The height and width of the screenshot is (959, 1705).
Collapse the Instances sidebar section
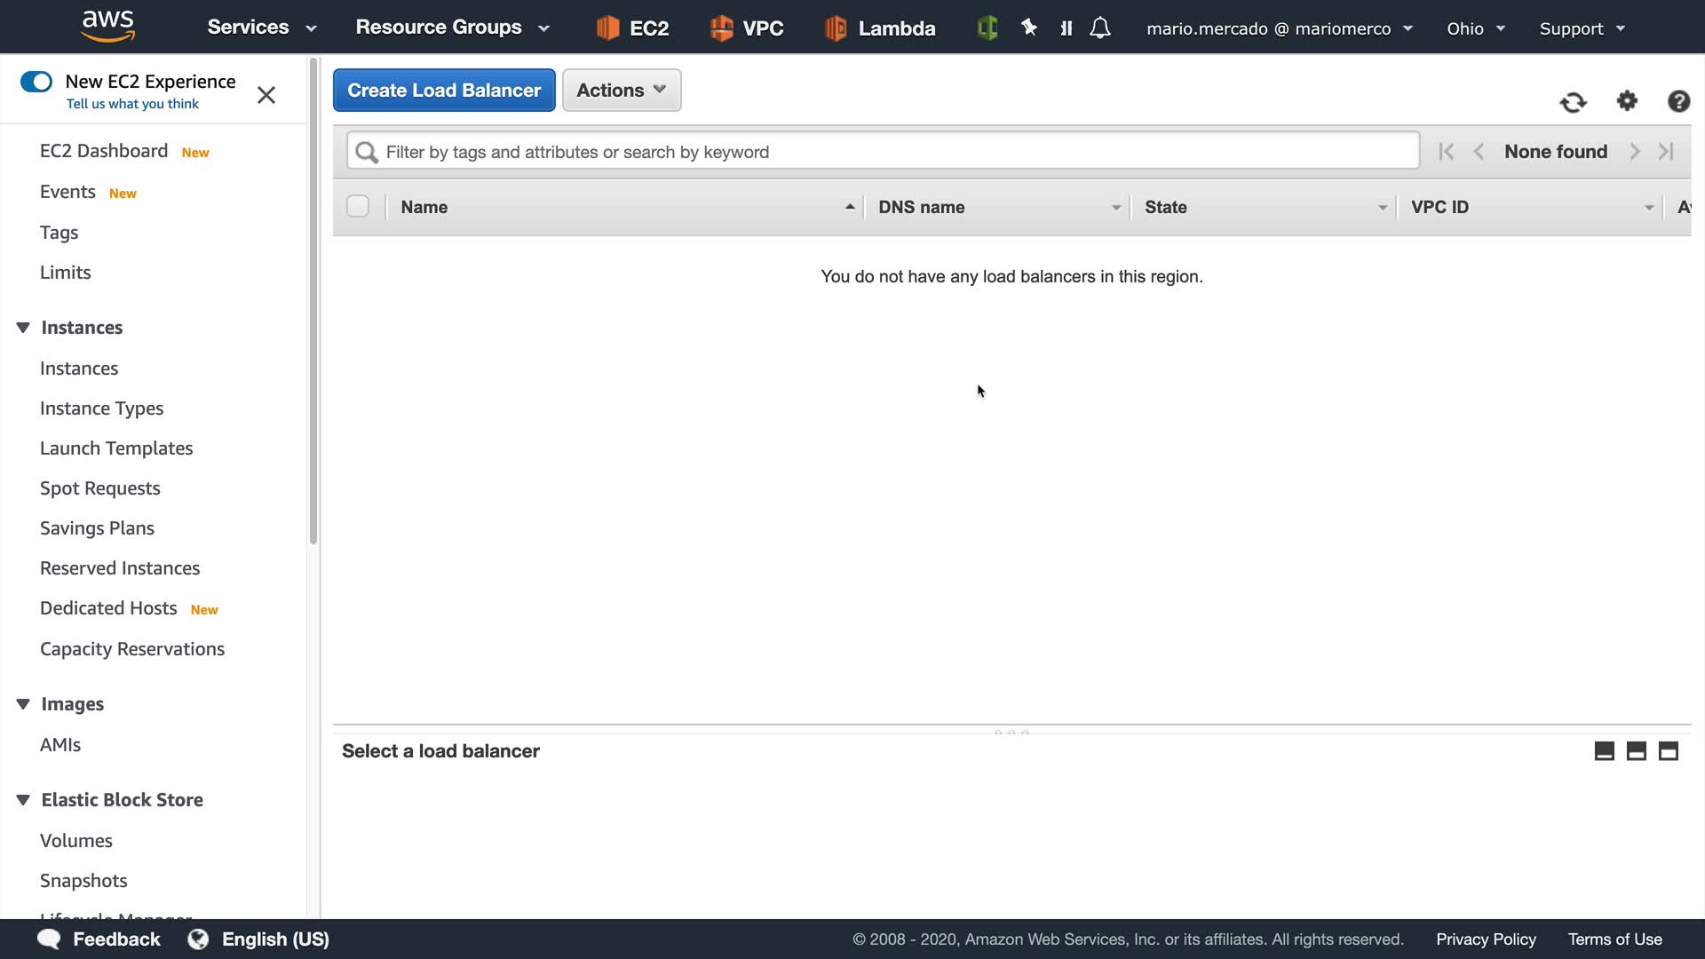(x=23, y=328)
